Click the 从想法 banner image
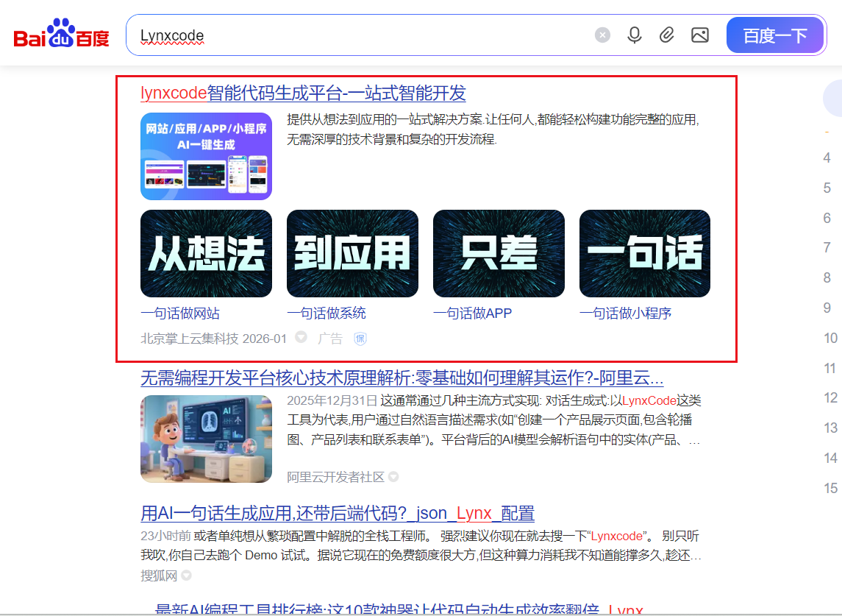 coord(206,253)
